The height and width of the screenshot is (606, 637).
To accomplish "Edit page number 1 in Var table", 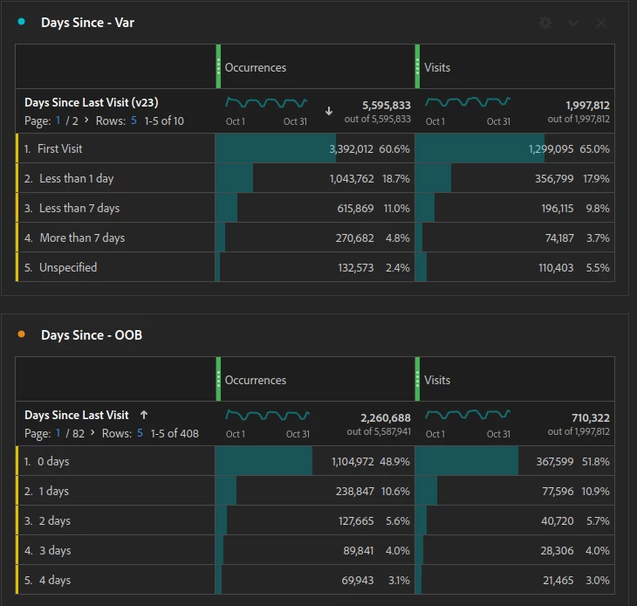I will click(58, 121).
